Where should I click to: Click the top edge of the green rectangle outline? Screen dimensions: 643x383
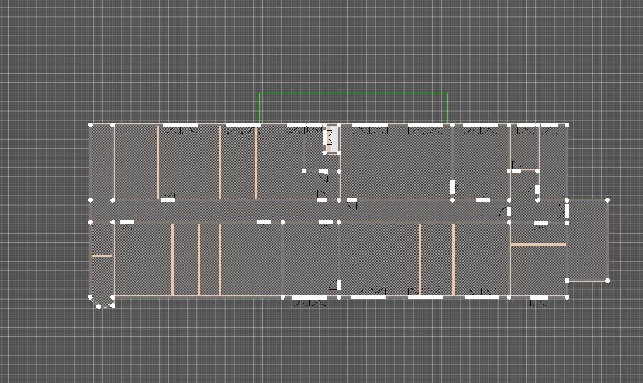pyautogui.click(x=353, y=93)
